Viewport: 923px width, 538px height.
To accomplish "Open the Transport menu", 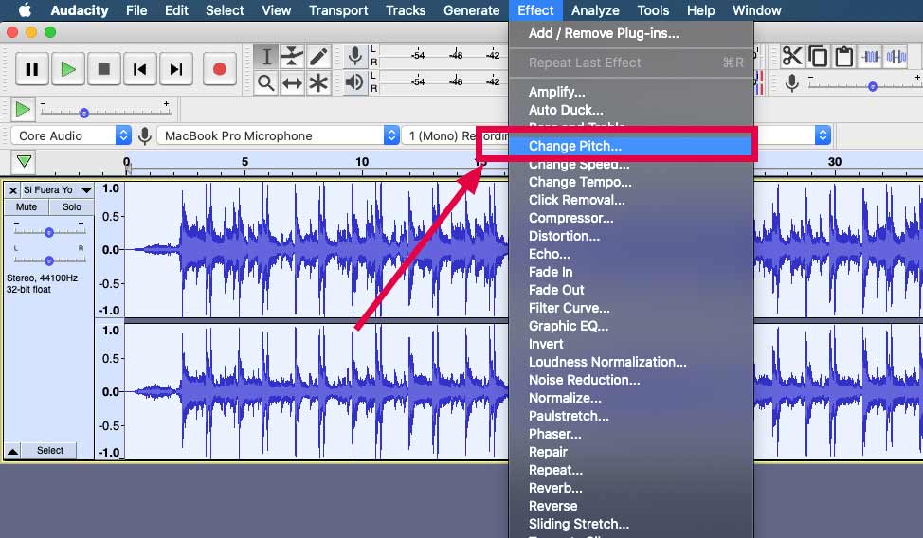I will [x=338, y=10].
